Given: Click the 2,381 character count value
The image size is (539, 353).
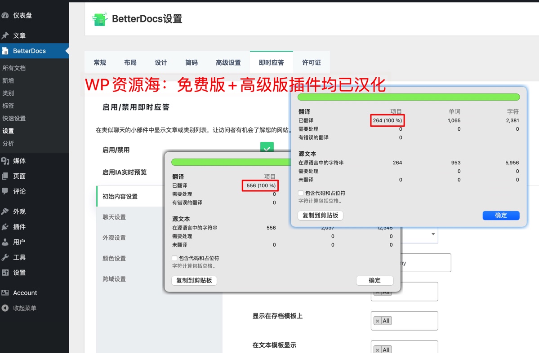Looking at the screenshot, I should point(512,120).
